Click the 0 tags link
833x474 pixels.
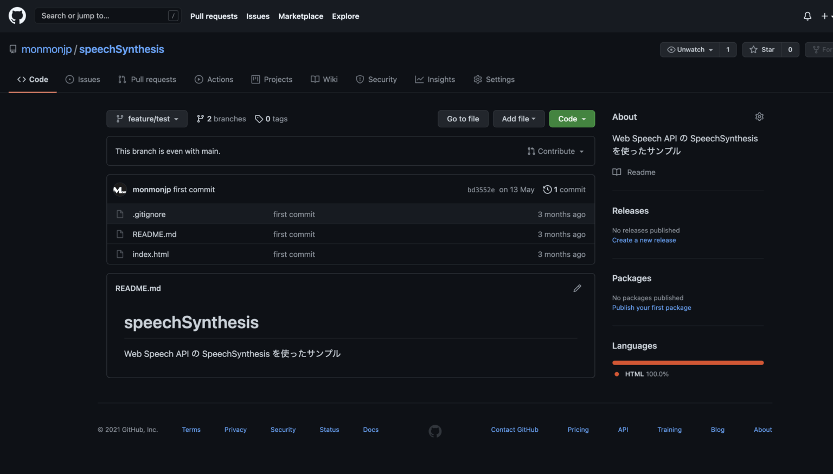[x=271, y=119]
